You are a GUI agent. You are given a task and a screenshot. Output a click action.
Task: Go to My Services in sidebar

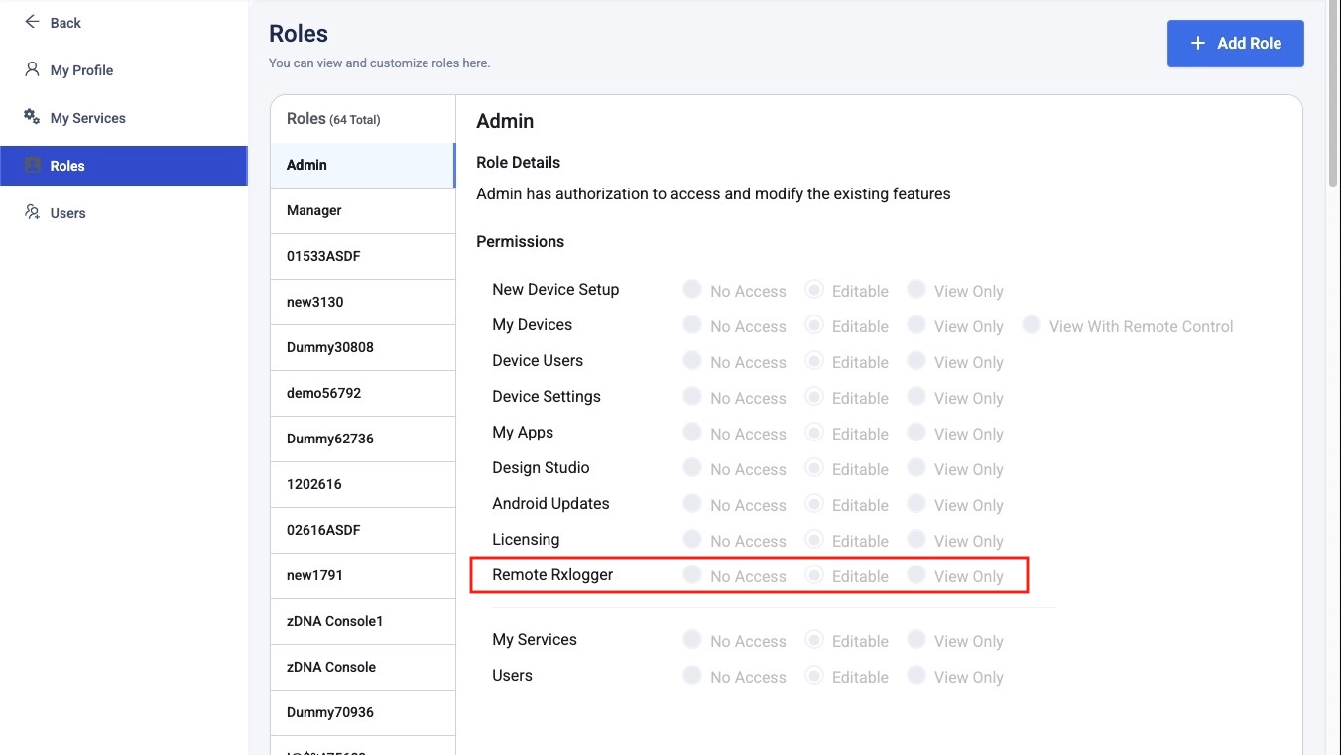[x=87, y=118]
